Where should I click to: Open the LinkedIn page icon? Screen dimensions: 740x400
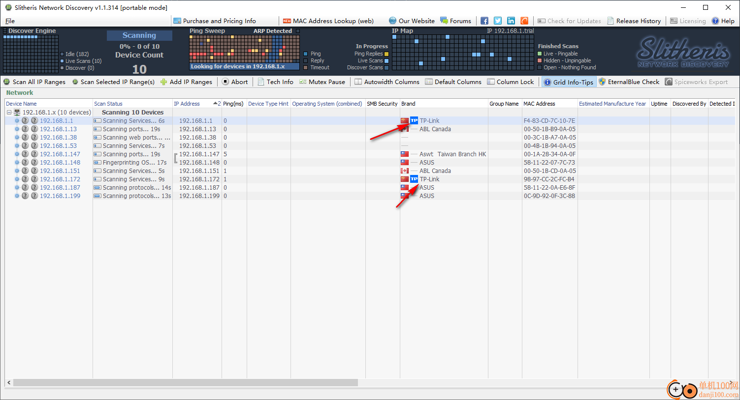coord(511,21)
